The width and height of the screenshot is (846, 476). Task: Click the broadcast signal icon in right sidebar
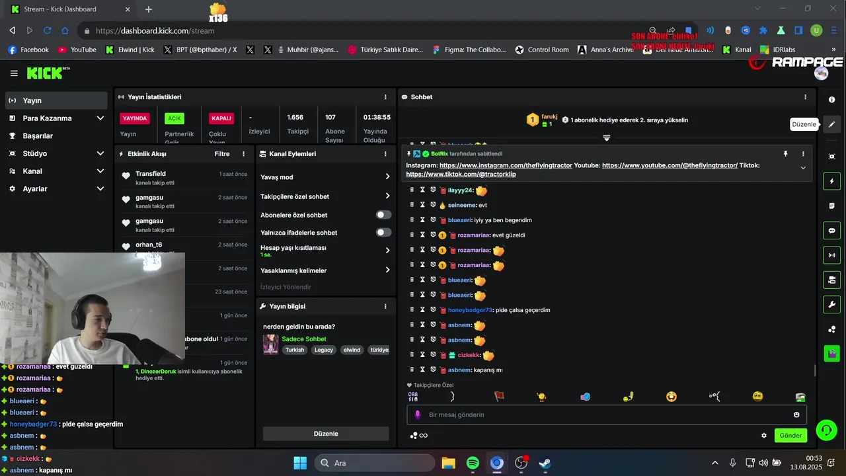(x=831, y=255)
